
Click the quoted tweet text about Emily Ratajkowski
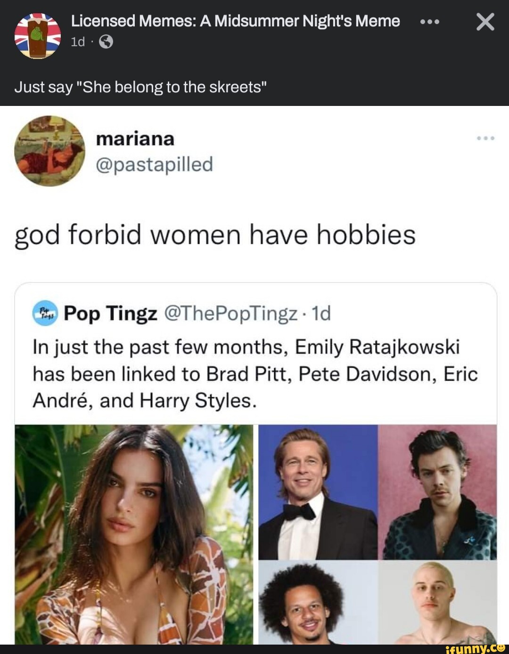(254, 374)
